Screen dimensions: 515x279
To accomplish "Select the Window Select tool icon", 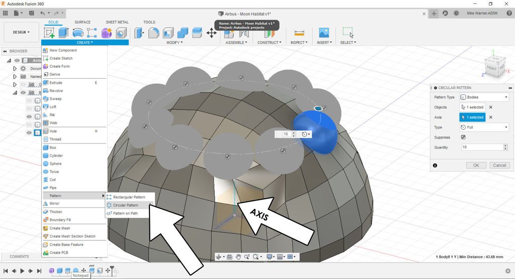I will (x=348, y=33).
